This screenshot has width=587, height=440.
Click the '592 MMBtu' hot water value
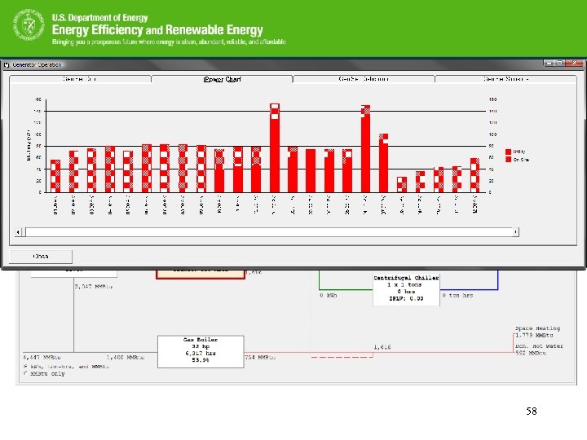[x=531, y=353]
